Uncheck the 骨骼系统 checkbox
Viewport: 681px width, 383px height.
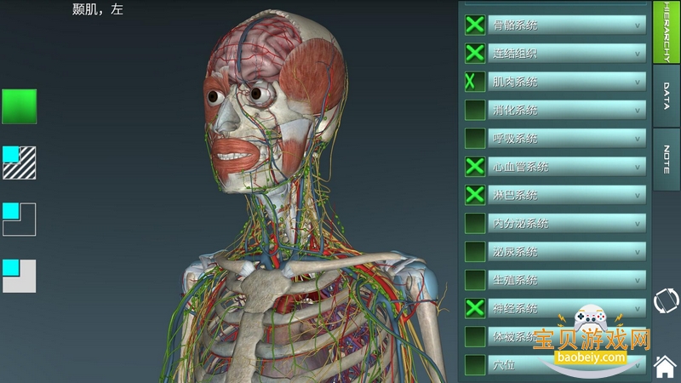[x=475, y=25]
